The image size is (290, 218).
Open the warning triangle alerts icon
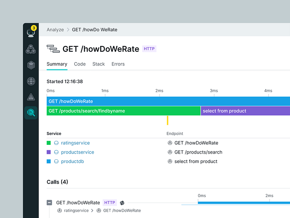pos(31,97)
